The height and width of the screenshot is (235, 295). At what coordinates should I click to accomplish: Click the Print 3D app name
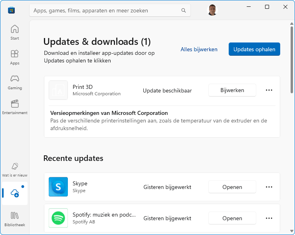[83, 87]
